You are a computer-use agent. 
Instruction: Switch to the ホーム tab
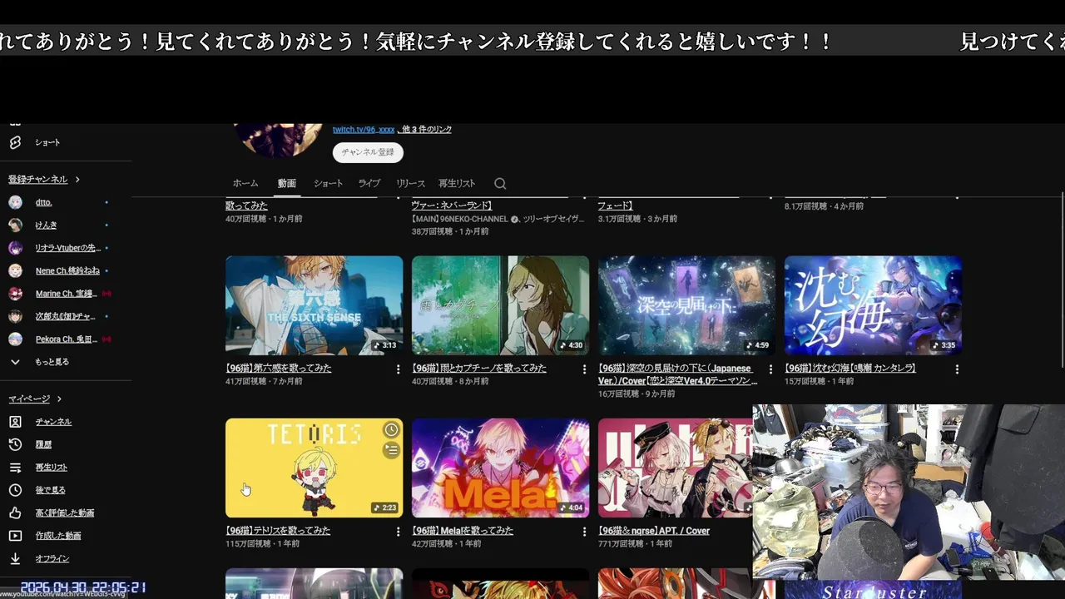point(245,183)
